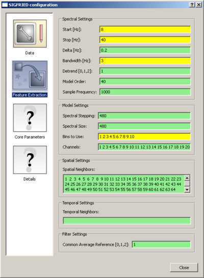Click the Sample Frequency field
Image resolution: width=204 pixels, height=278 pixels.
click(145, 92)
